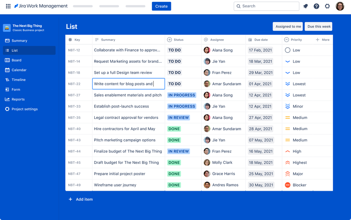Click the megaphone feedback icon

(x=305, y=6)
